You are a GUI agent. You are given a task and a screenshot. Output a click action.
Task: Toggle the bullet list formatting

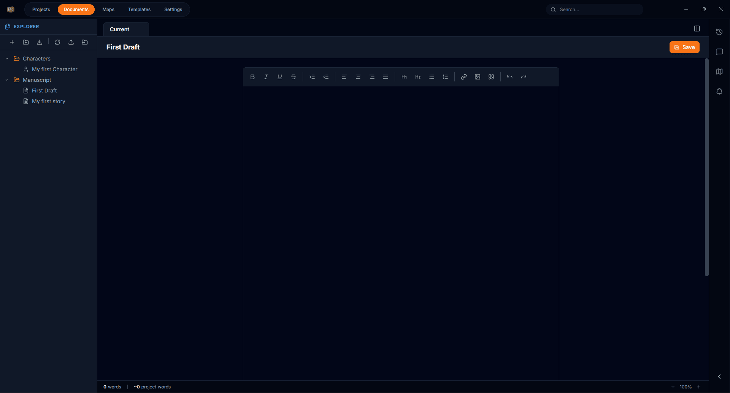click(x=432, y=77)
